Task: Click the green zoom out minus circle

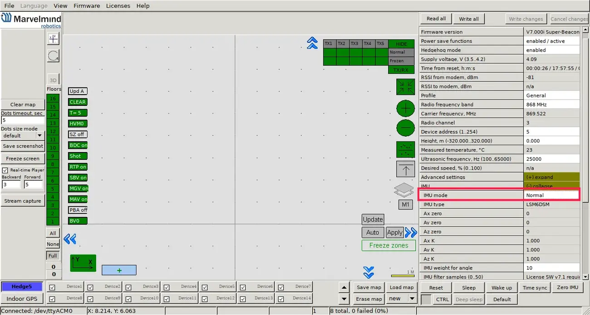Action: pyautogui.click(x=405, y=128)
